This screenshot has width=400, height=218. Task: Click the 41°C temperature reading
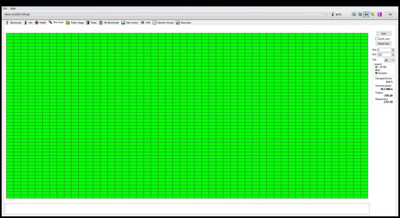coord(339,15)
